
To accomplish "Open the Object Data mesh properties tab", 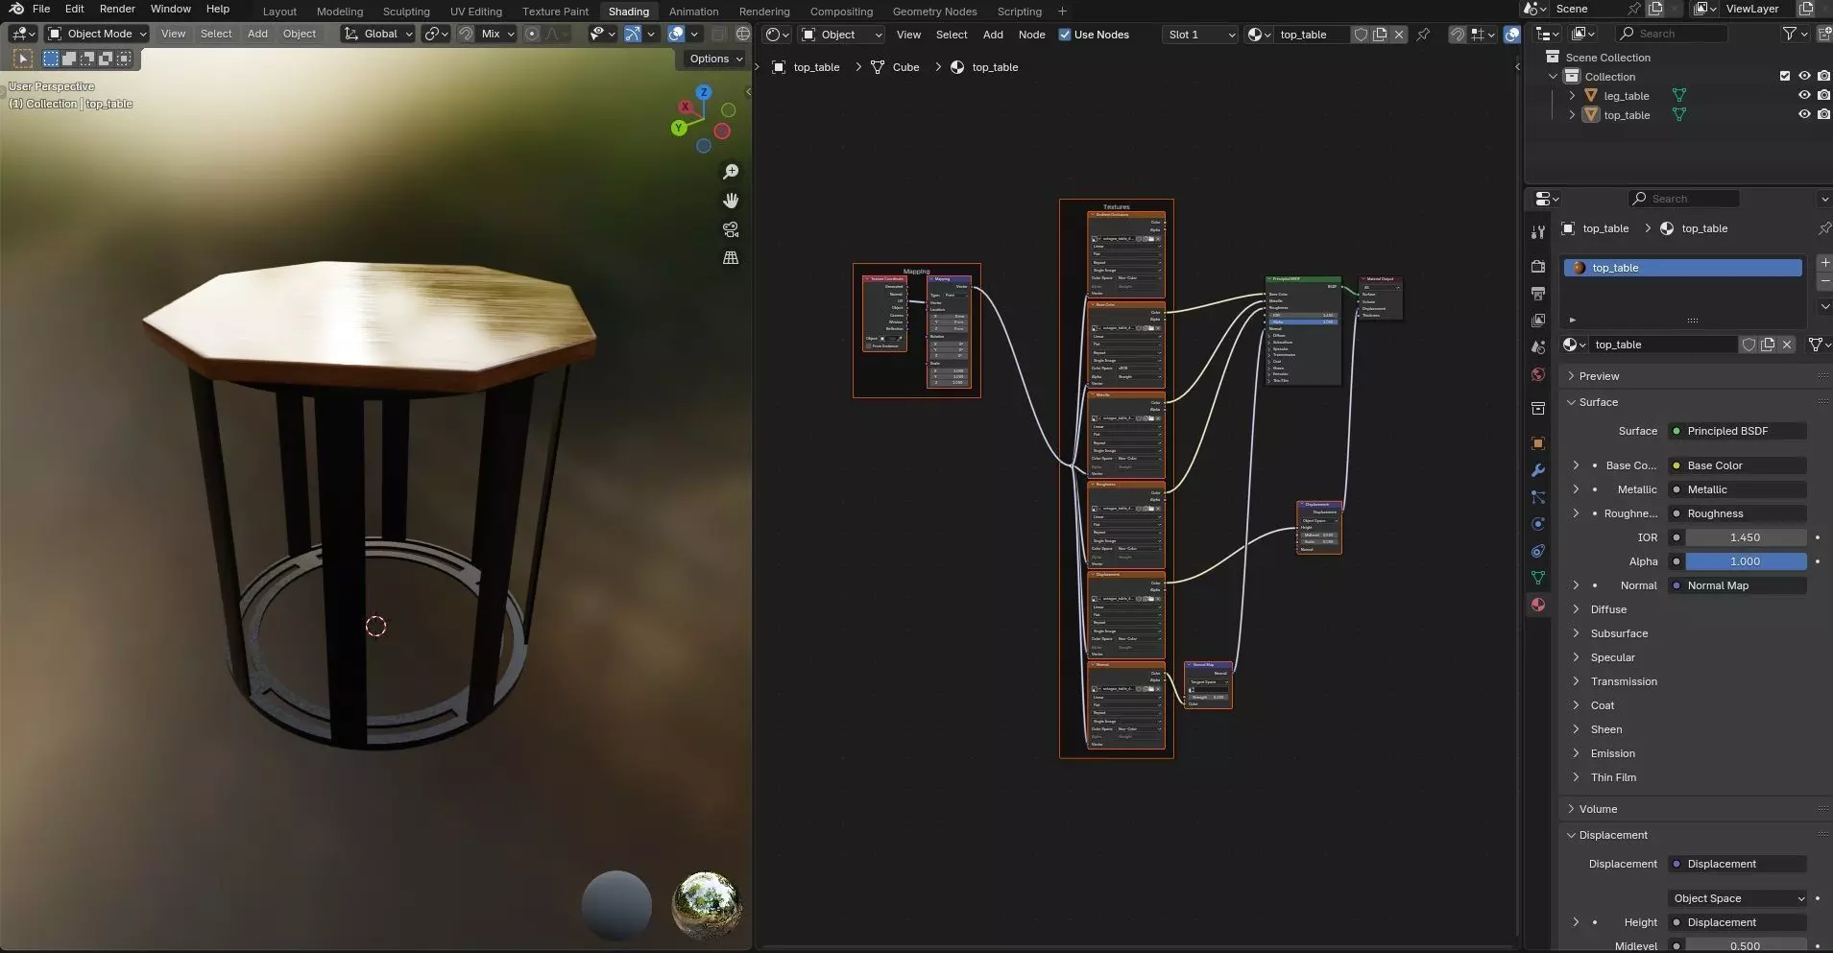I will pos(1538,578).
